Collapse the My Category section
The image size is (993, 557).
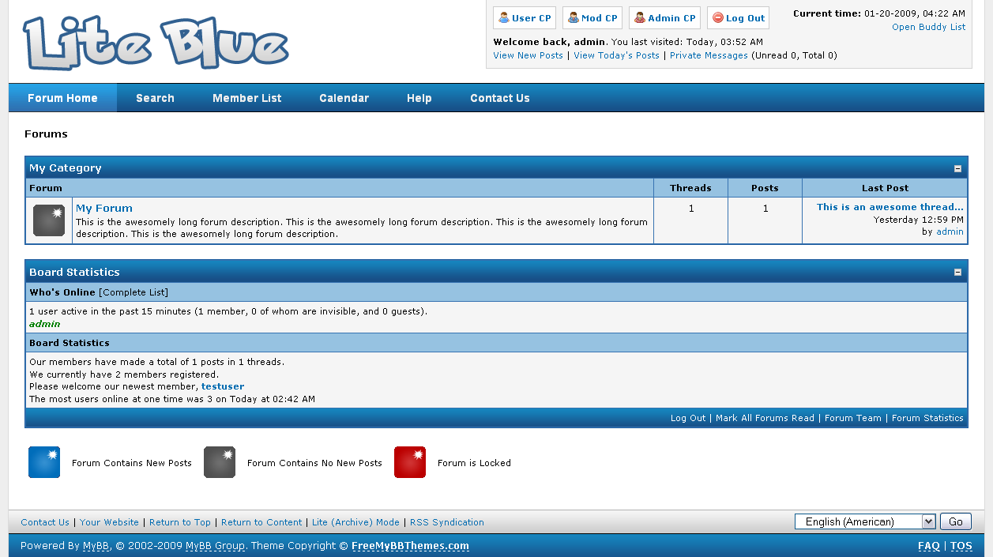click(x=957, y=168)
